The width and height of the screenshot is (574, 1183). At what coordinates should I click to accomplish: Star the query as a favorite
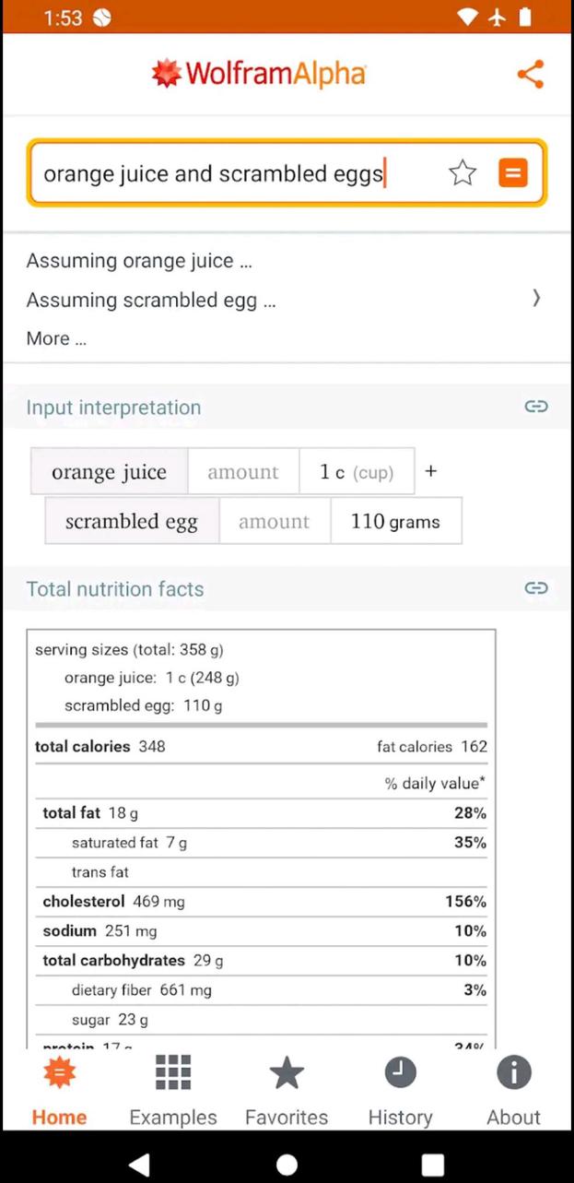point(463,172)
